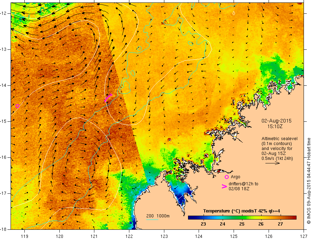311x240 pixels.
Task: Click the '02/08 18Z' legend text
Action: pos(239,189)
